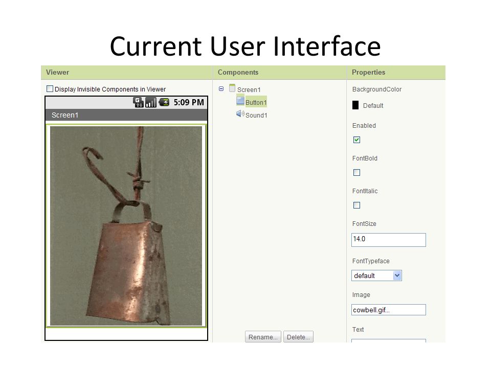Screen dimensions: 491x368
Task: Select Screen1 in the Components tree
Action: click(x=249, y=90)
